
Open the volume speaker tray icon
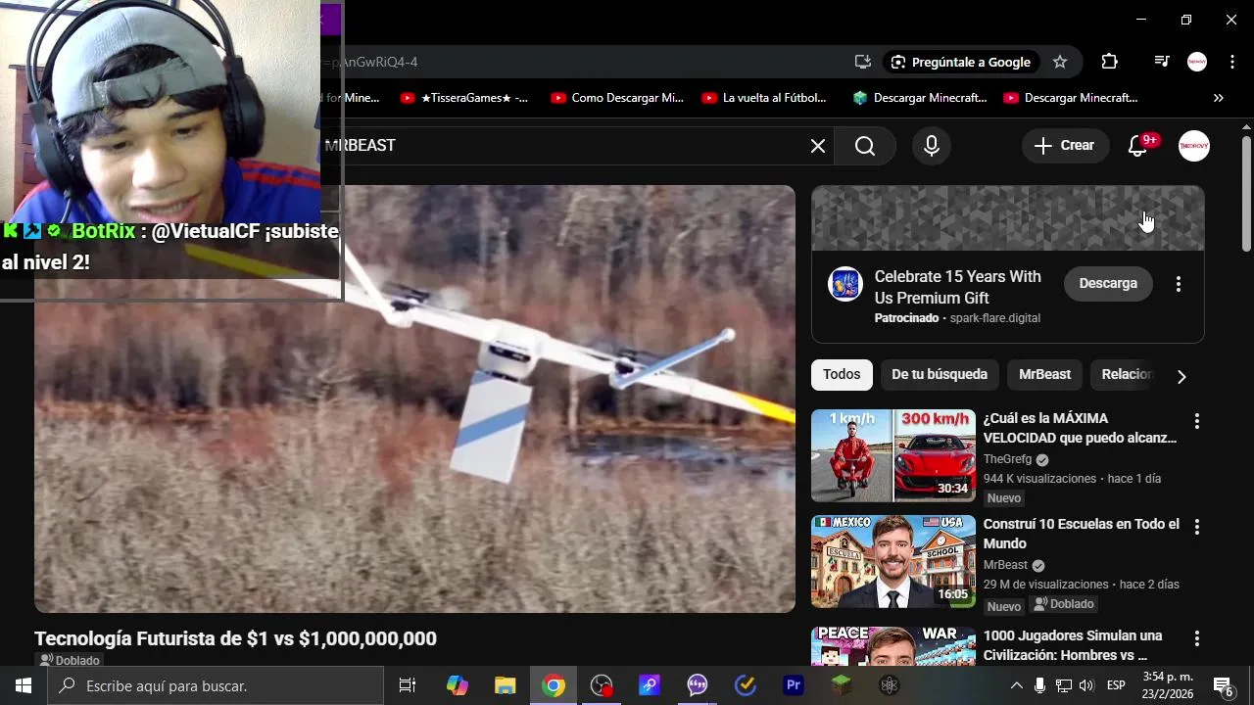[x=1086, y=685]
